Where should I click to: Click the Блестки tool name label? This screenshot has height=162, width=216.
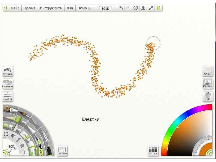click(90, 119)
